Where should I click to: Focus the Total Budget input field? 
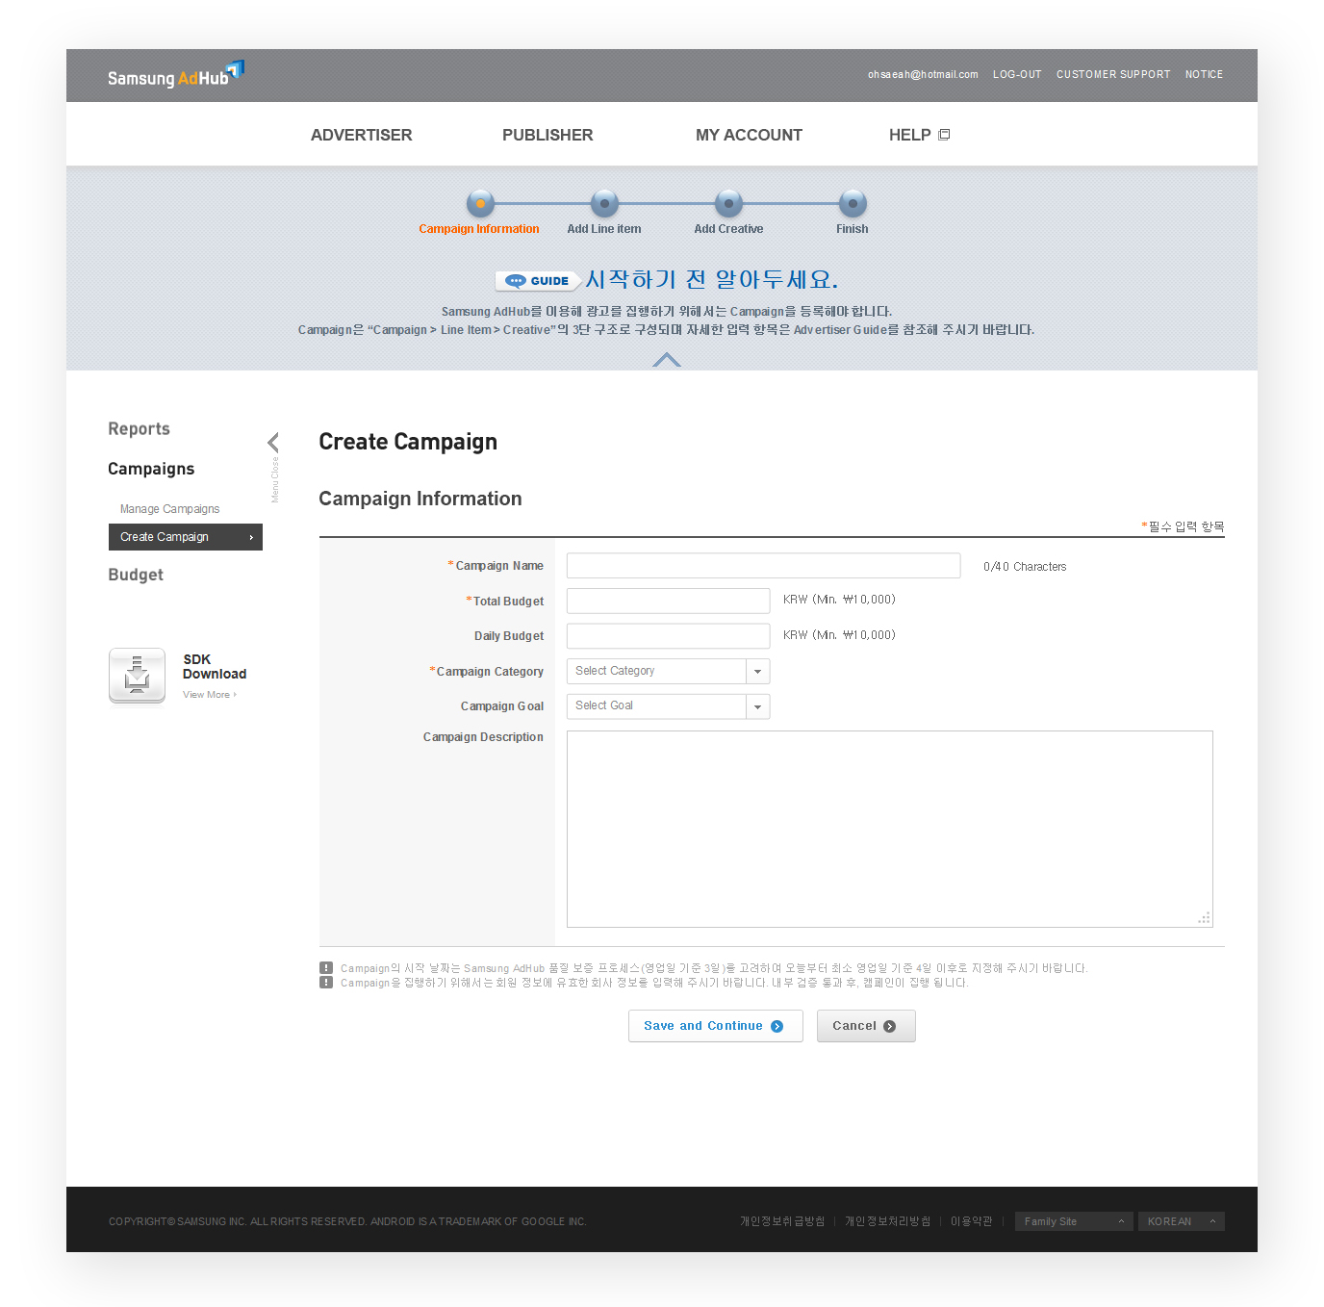point(669,601)
